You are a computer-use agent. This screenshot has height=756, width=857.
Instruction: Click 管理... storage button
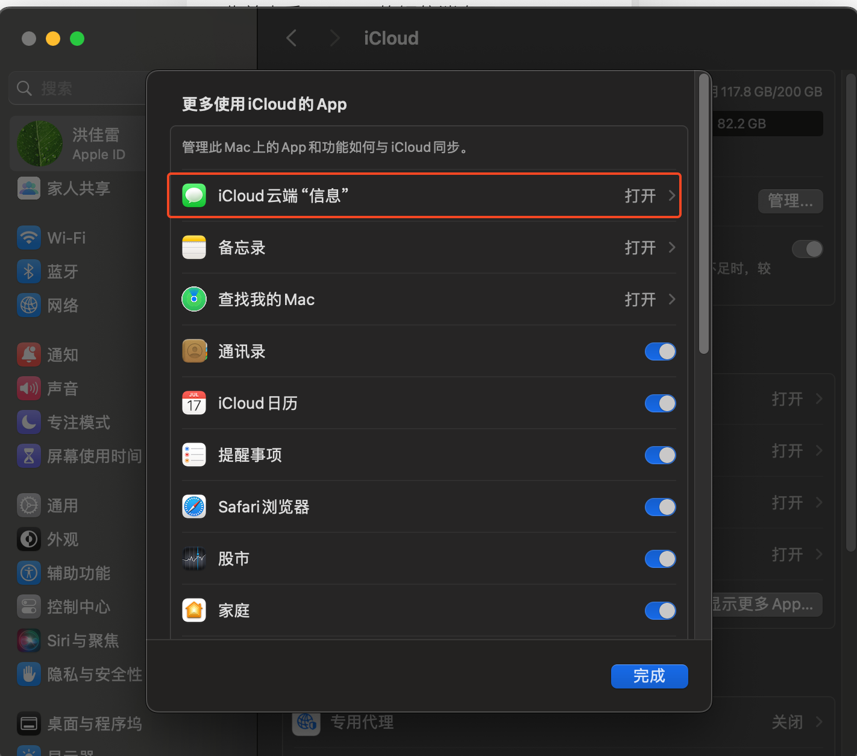coord(790,201)
